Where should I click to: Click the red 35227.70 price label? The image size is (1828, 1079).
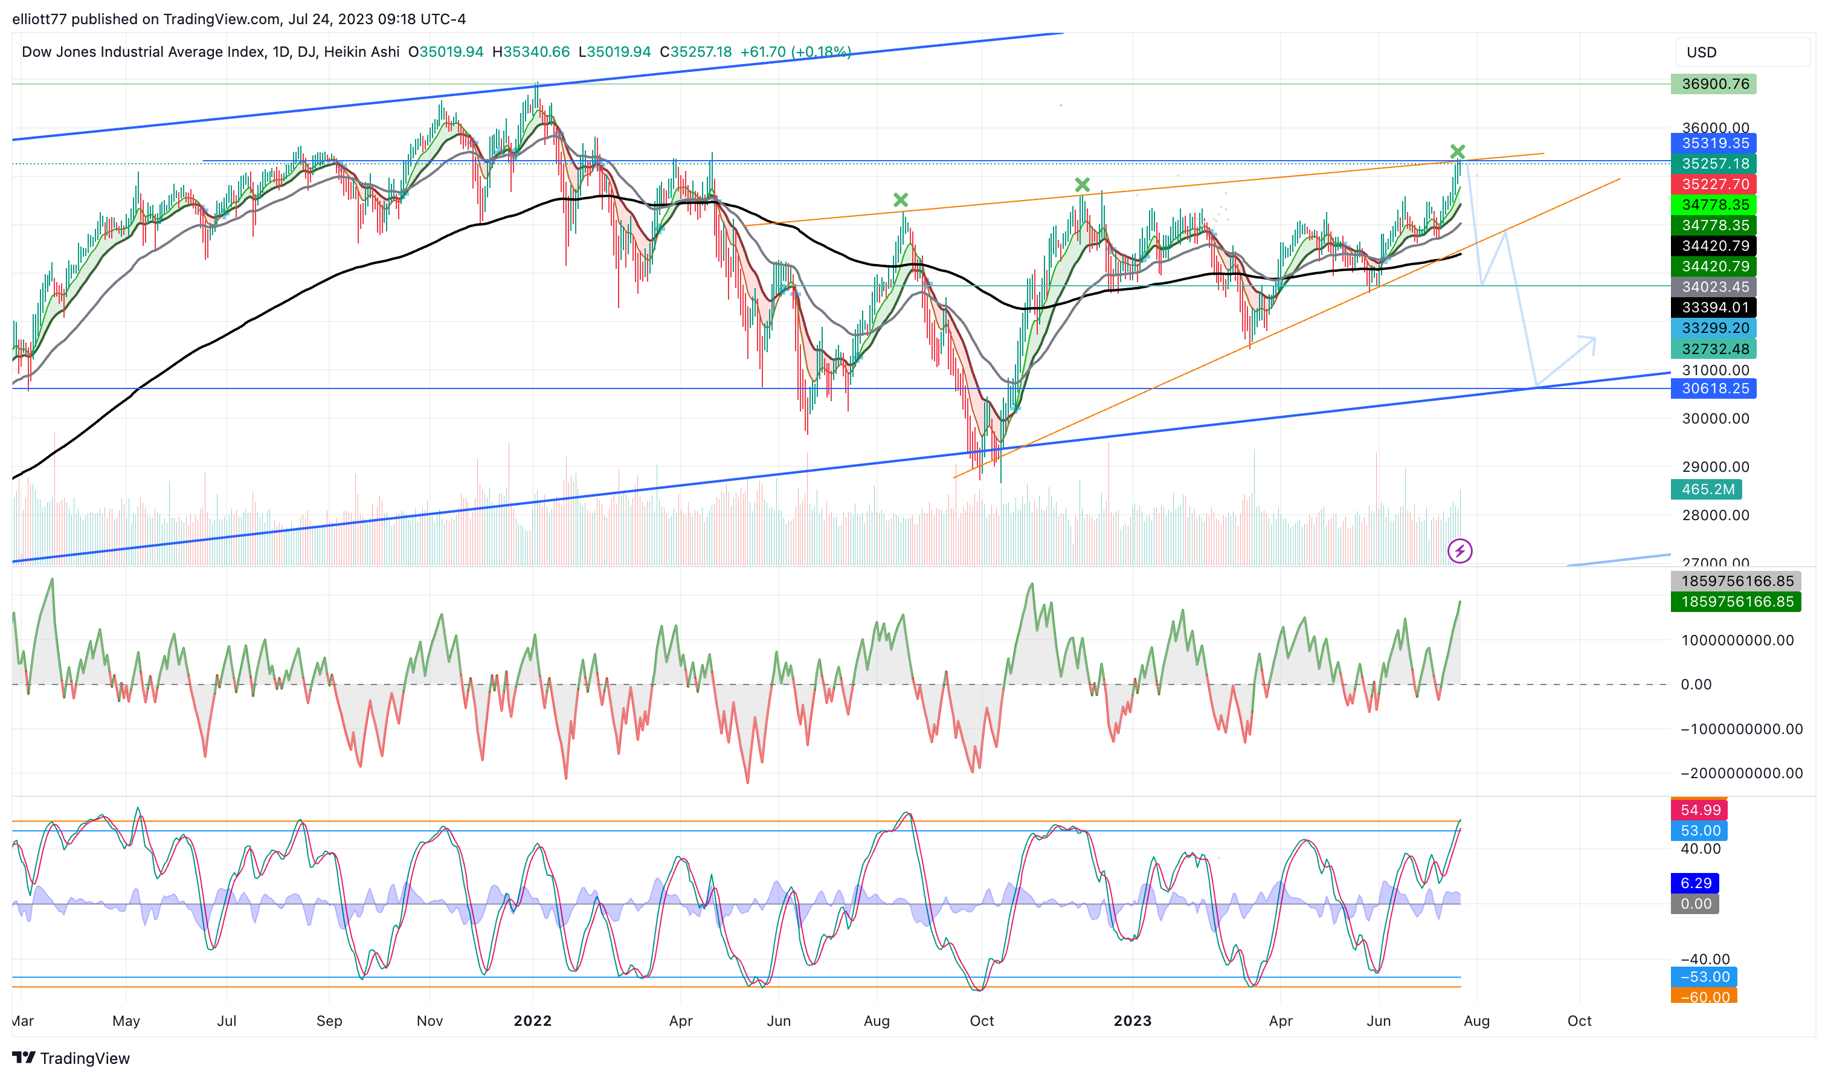pyautogui.click(x=1713, y=184)
